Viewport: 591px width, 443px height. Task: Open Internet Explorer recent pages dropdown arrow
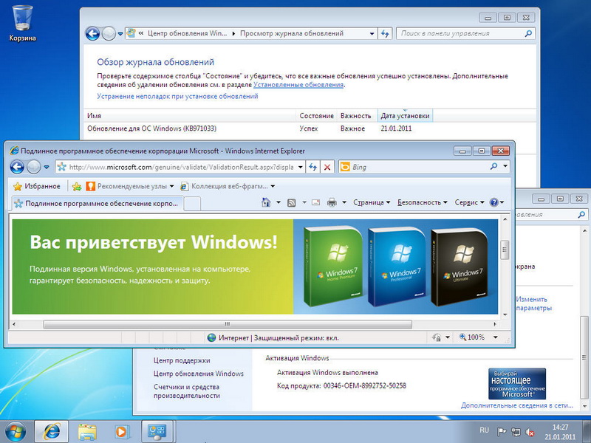[47, 167]
